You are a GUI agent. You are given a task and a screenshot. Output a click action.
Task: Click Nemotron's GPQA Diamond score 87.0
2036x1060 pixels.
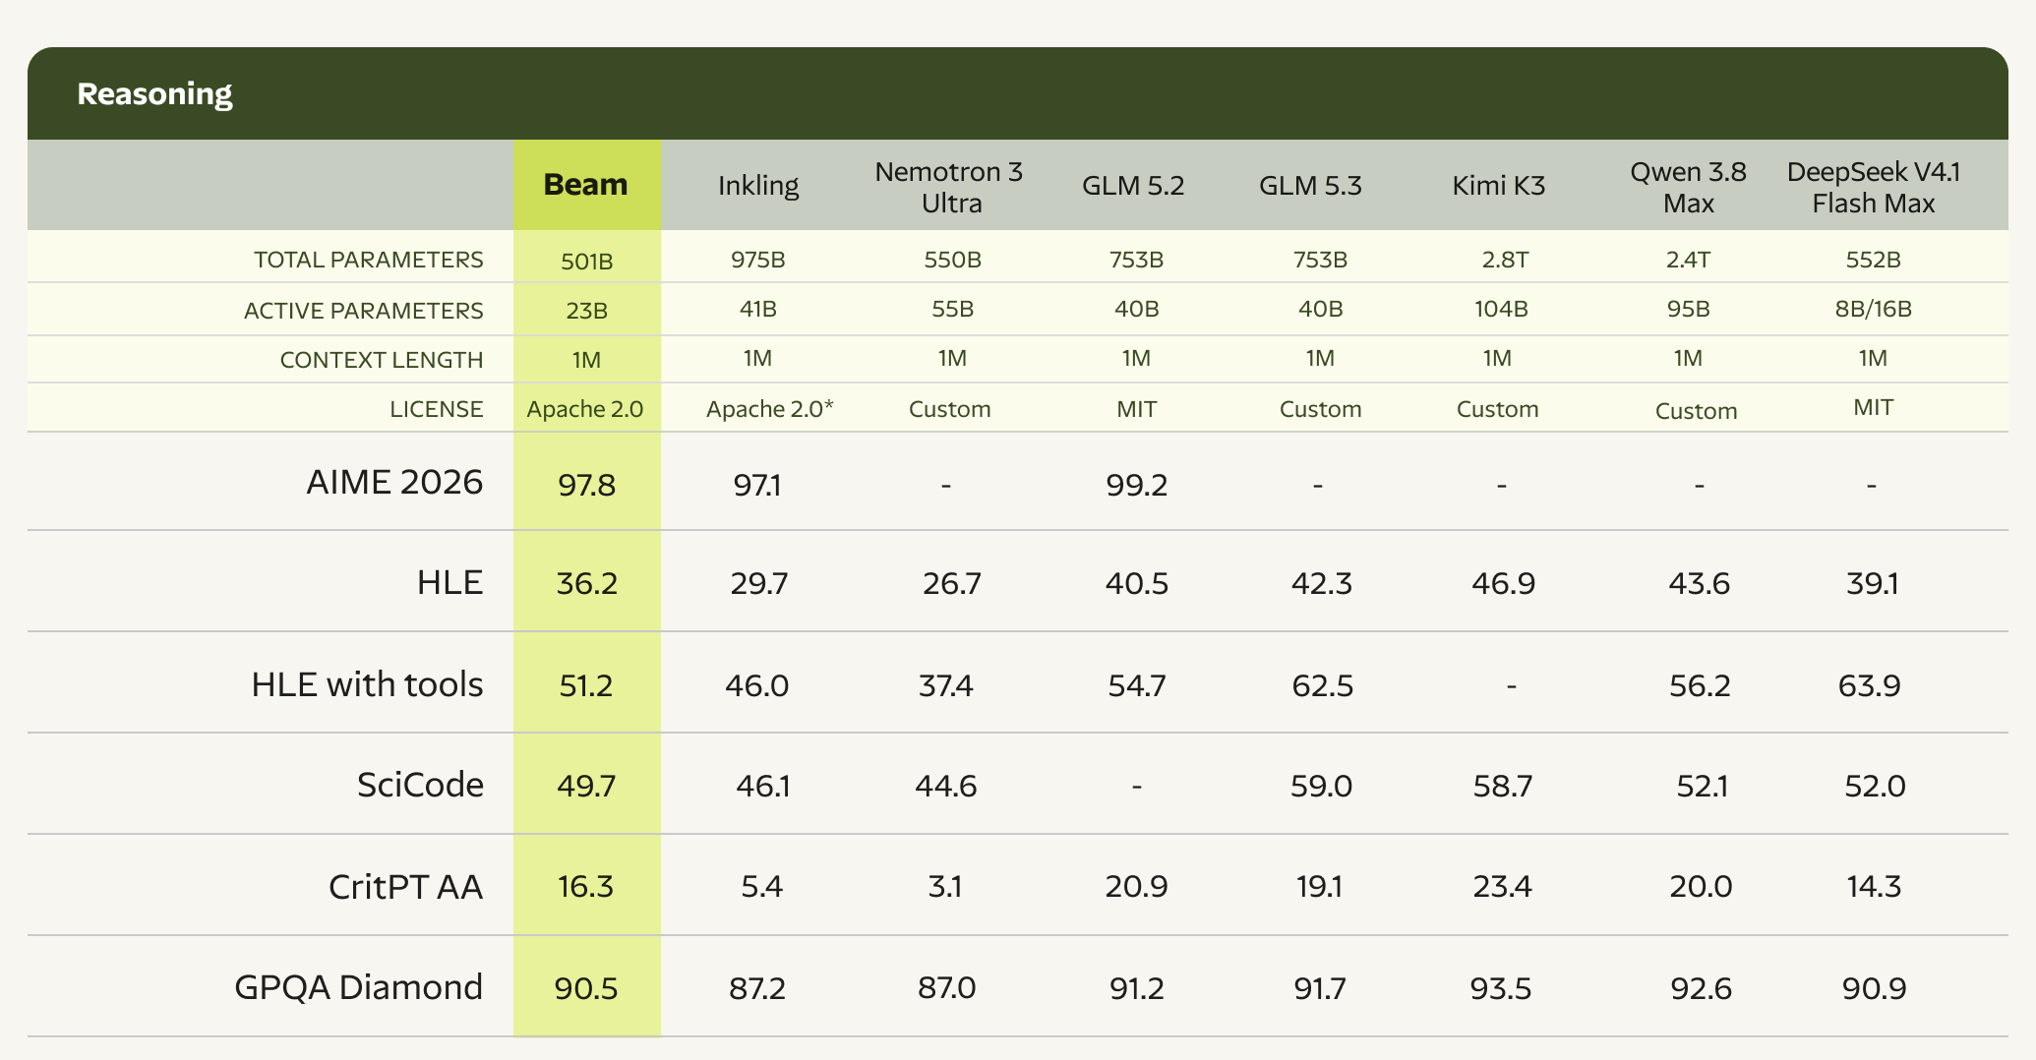947,987
